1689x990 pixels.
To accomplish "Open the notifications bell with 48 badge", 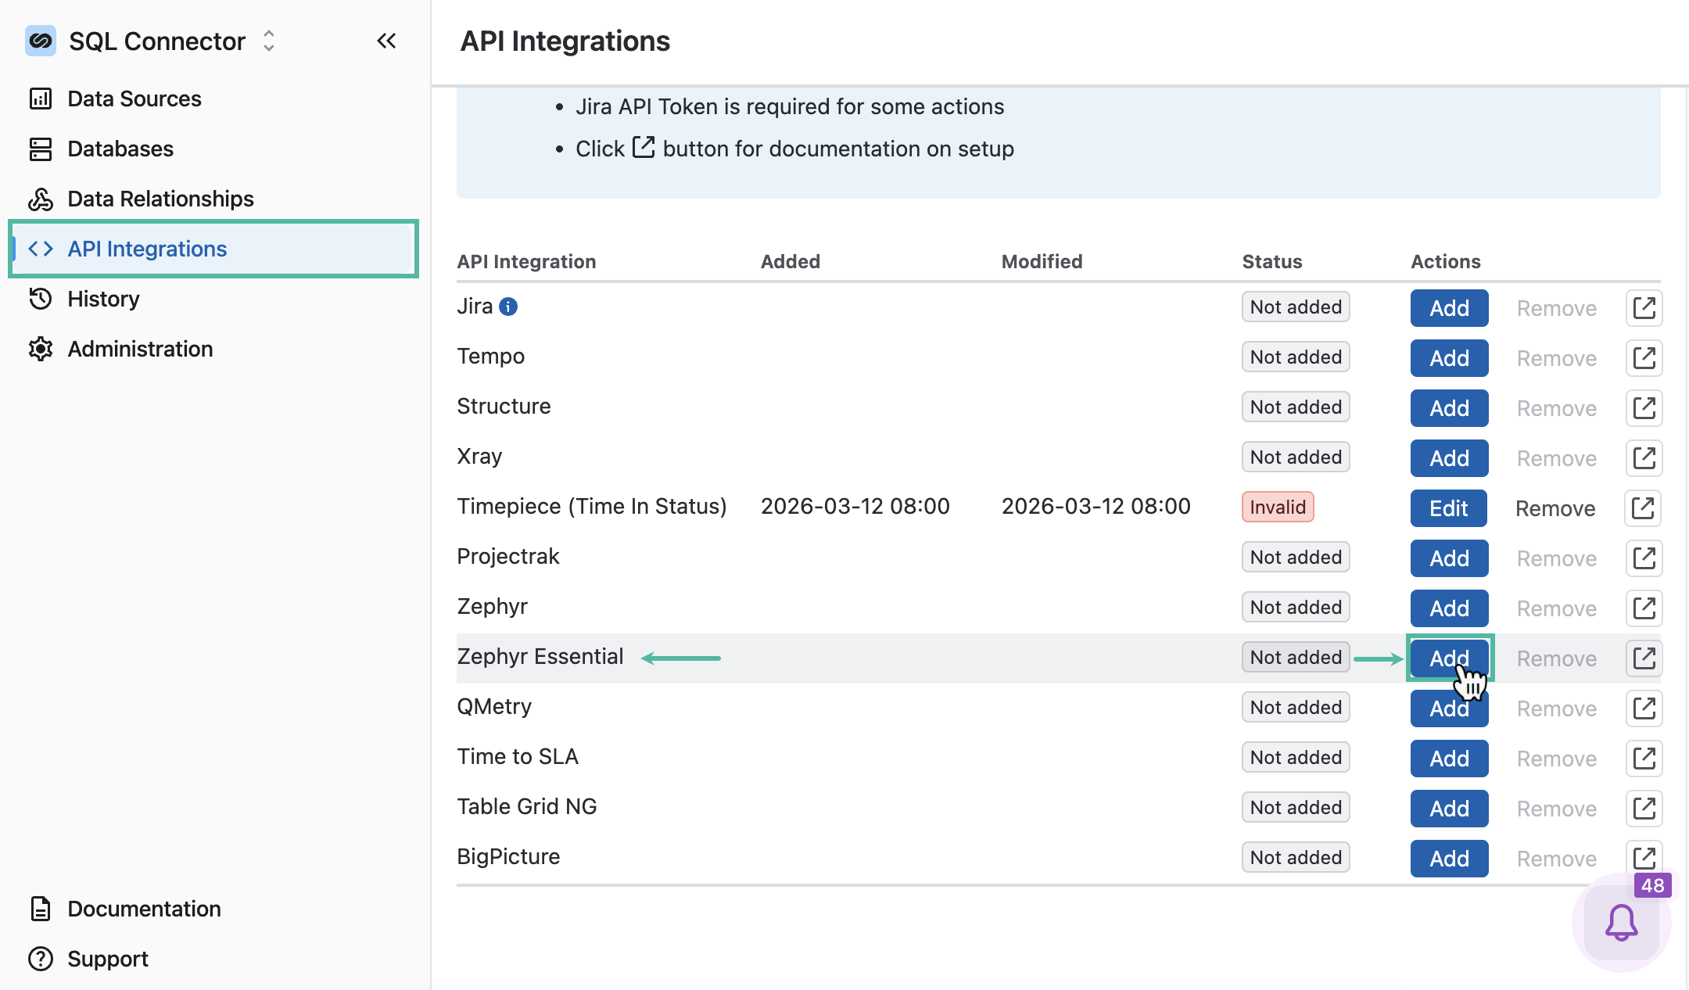I will point(1622,923).
